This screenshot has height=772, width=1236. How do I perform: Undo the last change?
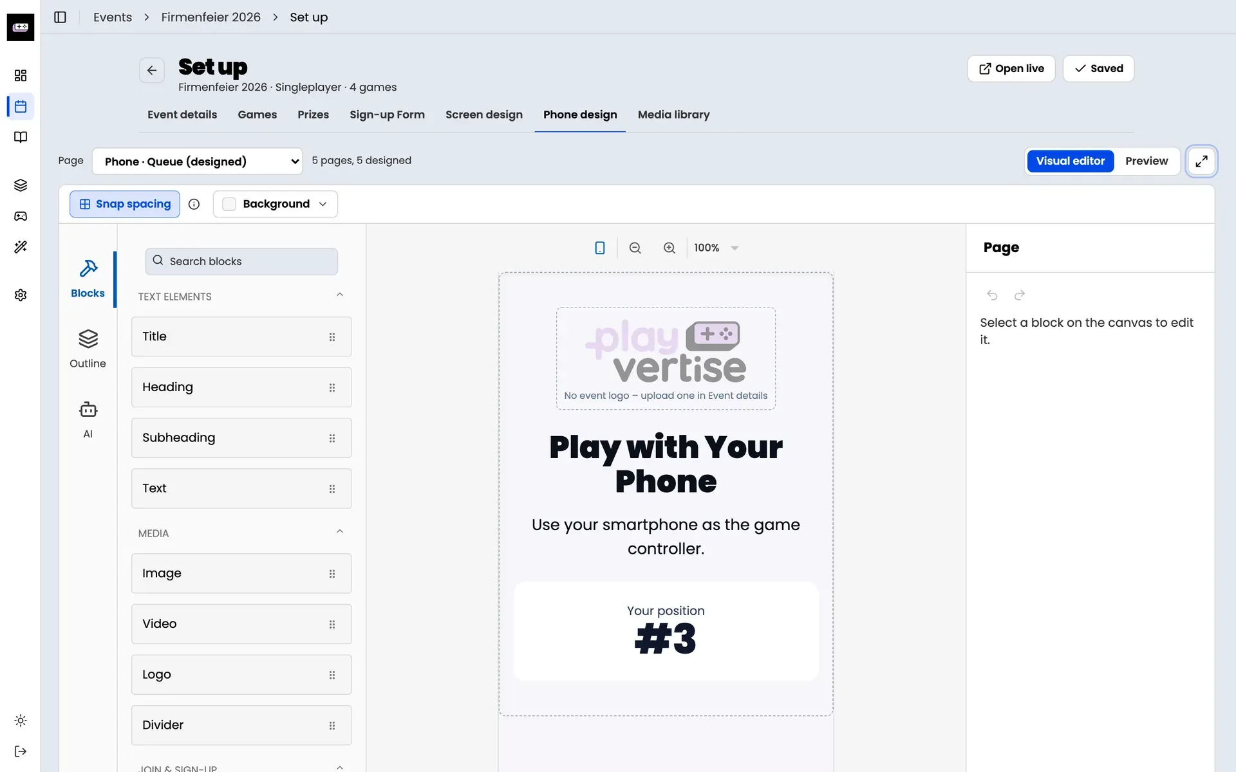[992, 295]
